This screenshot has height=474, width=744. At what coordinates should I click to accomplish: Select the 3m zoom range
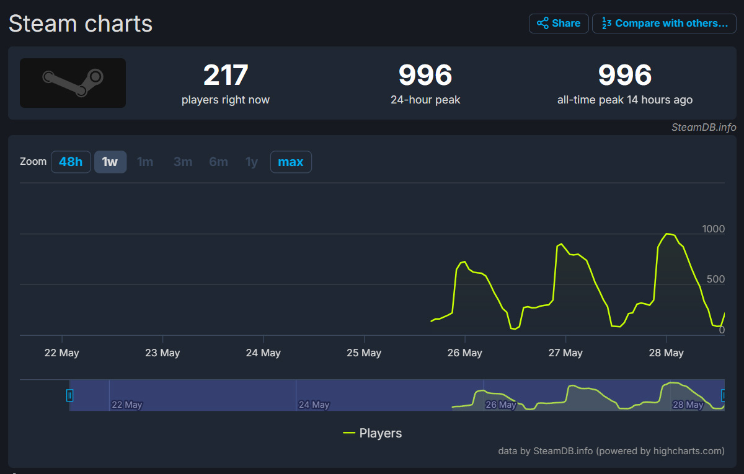tap(183, 162)
